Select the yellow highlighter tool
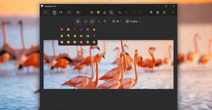This screenshot has width=212, height=110. pos(98,12)
